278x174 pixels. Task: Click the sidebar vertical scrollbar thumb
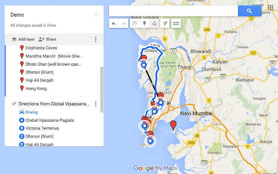102,90
